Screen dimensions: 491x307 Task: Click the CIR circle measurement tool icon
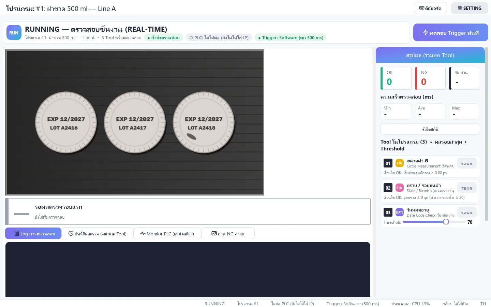399,163
